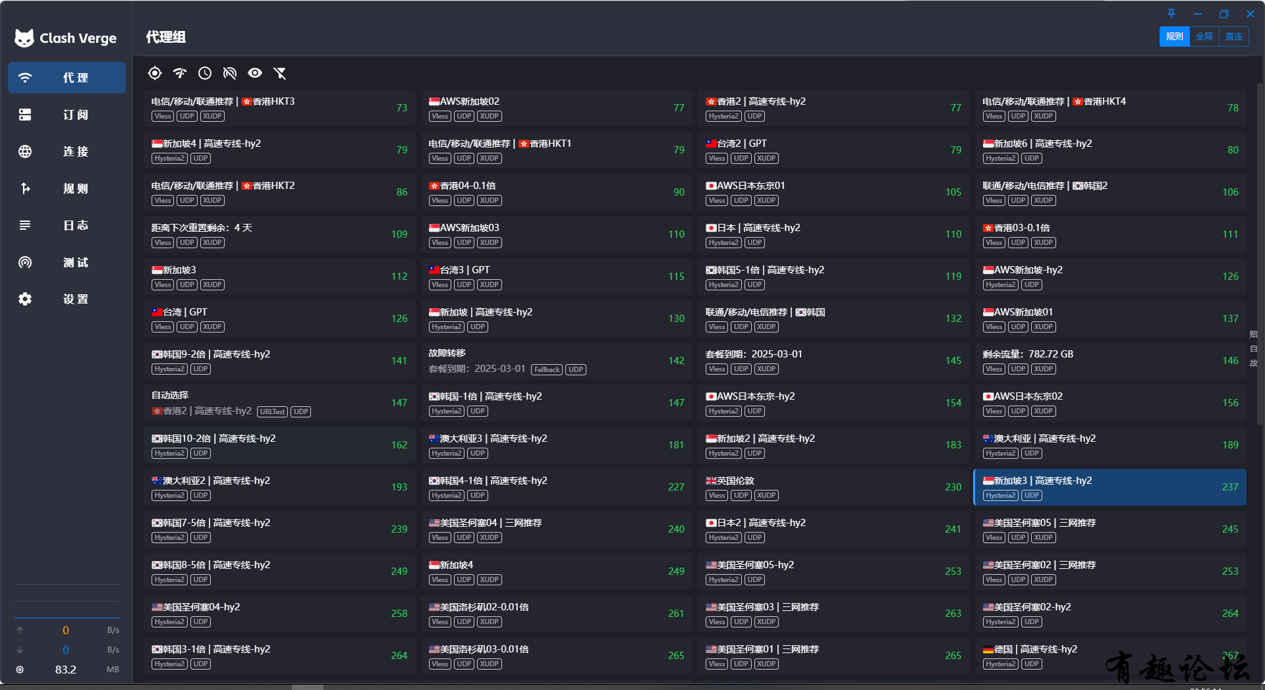The height and width of the screenshot is (690, 1265).
Task: Choose the 台湾2 | GPT node
Action: click(x=833, y=150)
